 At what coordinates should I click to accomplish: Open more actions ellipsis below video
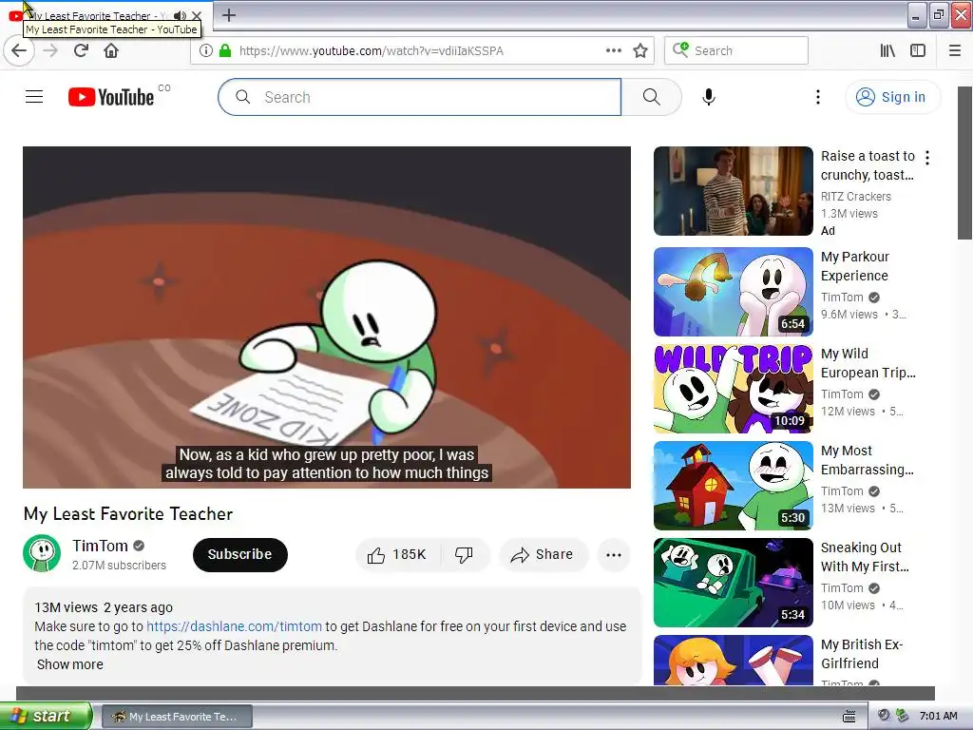(x=614, y=554)
